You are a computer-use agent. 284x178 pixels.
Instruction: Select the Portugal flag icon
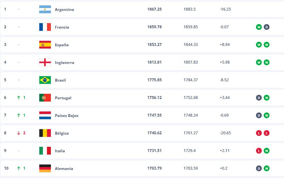[45, 98]
